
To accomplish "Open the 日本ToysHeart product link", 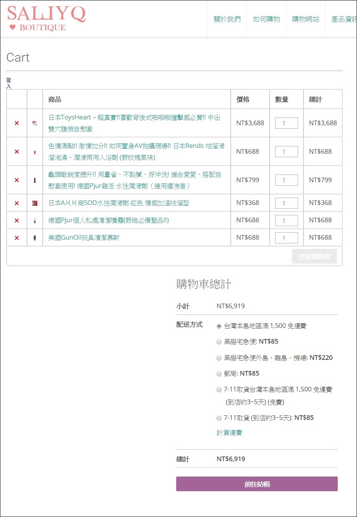I will point(134,123).
